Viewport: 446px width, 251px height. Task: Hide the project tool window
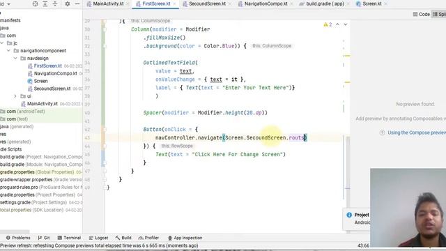[x=77, y=4]
